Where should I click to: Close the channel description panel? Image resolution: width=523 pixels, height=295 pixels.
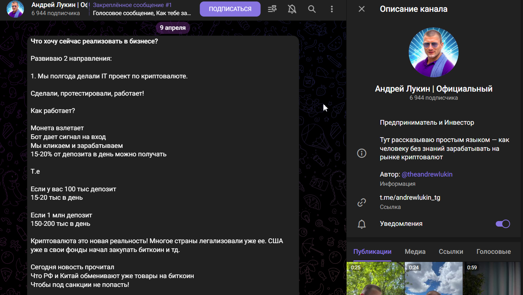(x=362, y=9)
